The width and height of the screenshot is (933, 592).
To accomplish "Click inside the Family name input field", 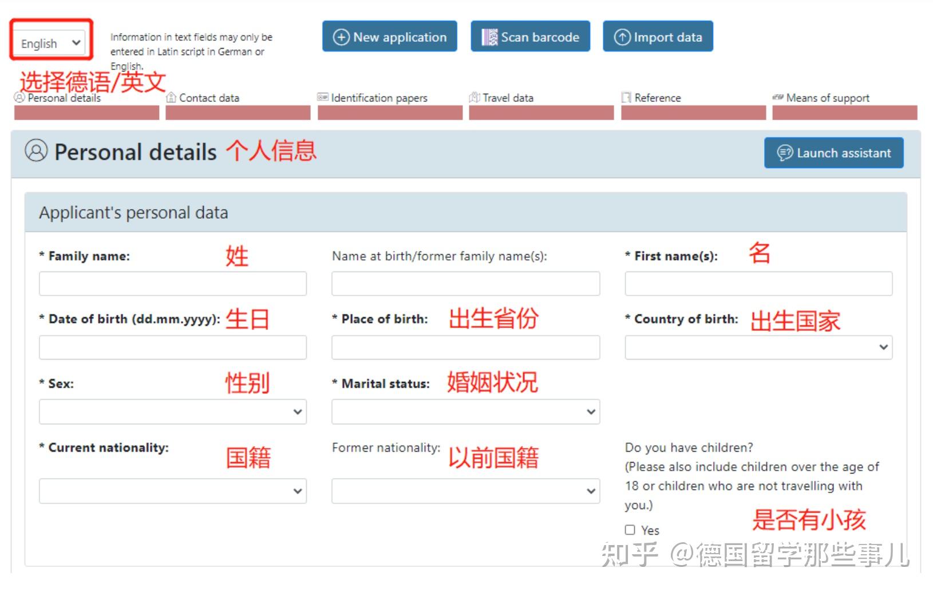I will point(172,283).
